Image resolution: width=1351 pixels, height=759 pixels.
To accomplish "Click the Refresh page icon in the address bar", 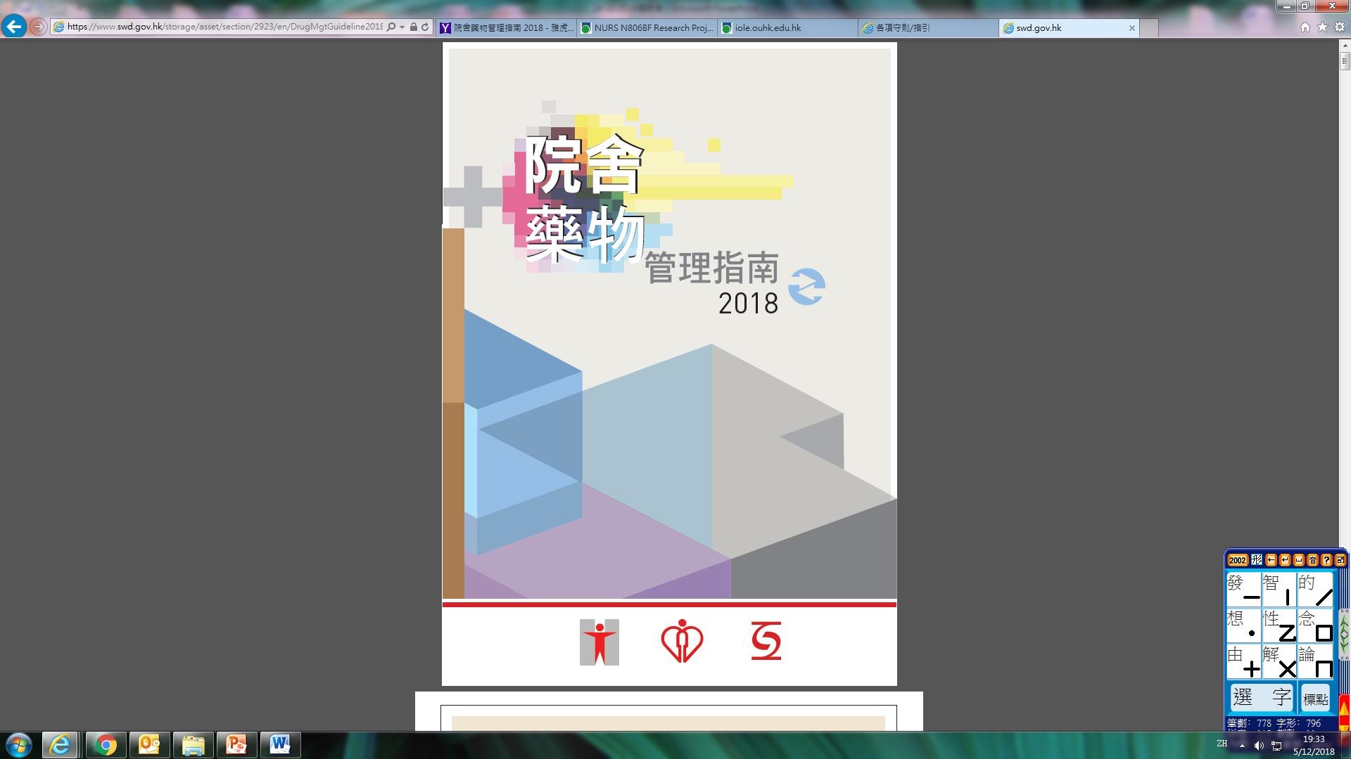I will point(425,27).
